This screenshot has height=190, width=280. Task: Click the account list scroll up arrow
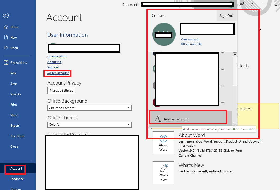pos(235,55)
